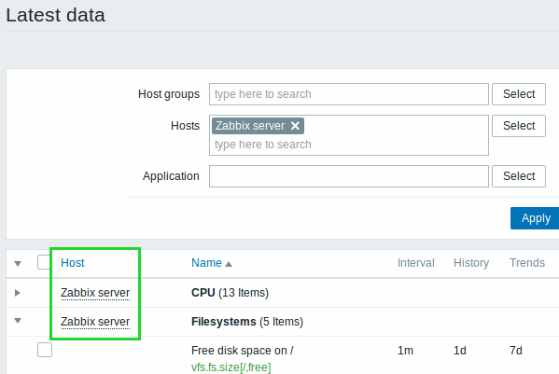This screenshot has width=559, height=374.
Task: Sort table by Host column
Action: [73, 263]
